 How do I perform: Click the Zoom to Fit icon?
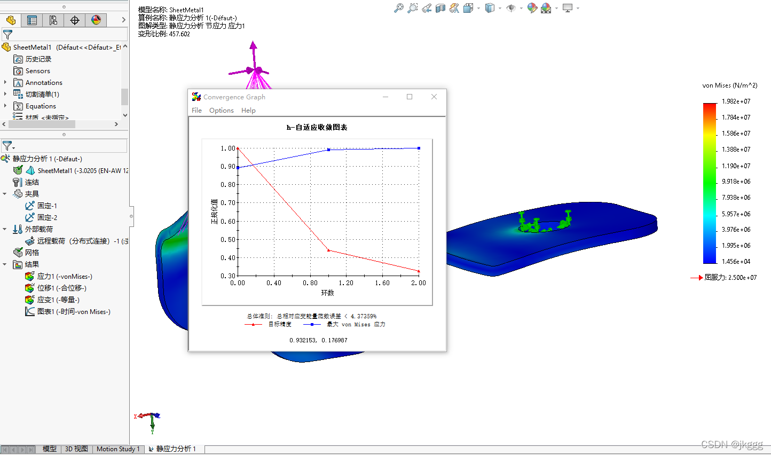pyautogui.click(x=399, y=8)
